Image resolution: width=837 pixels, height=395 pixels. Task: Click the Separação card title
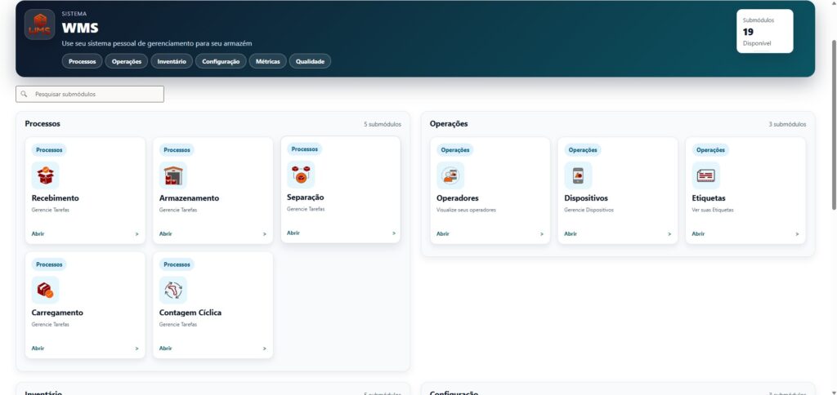click(x=306, y=197)
